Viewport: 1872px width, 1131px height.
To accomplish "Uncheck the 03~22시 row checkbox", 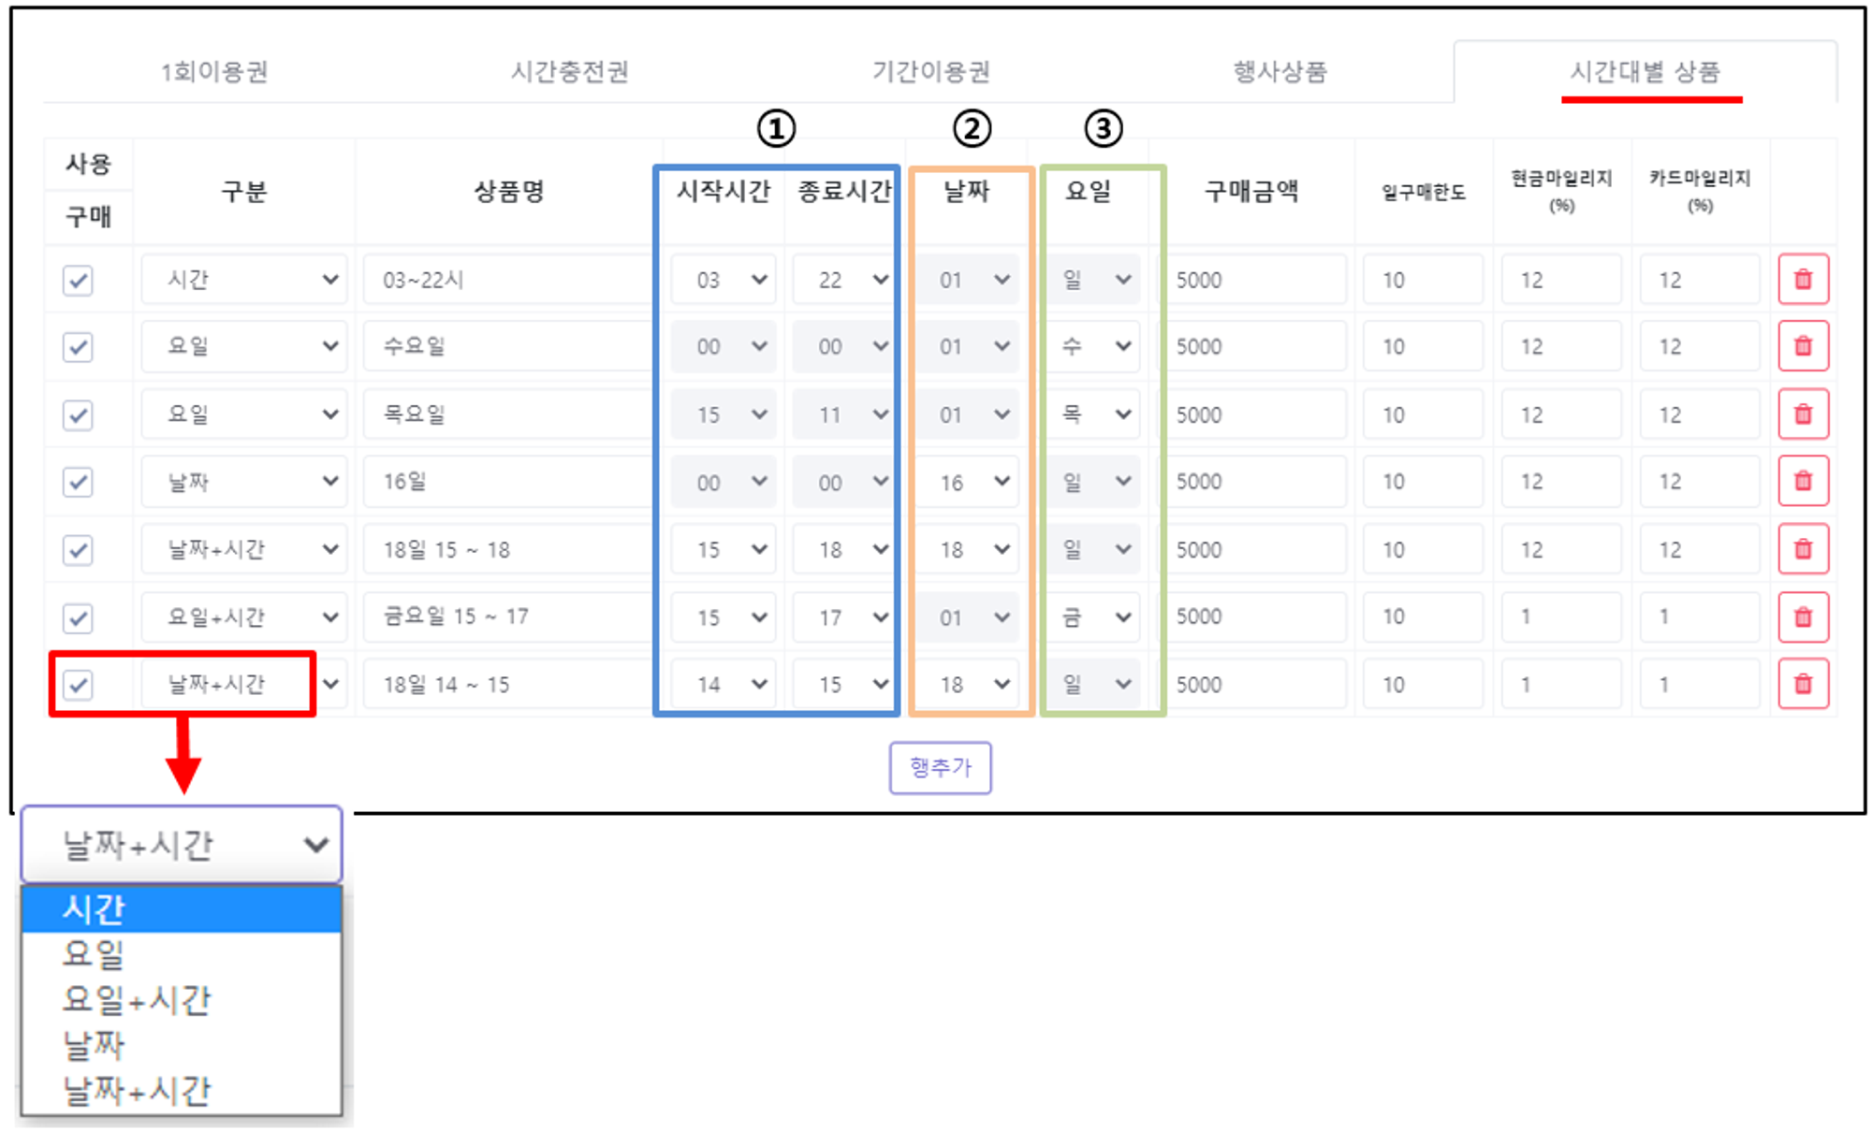I will click(78, 280).
